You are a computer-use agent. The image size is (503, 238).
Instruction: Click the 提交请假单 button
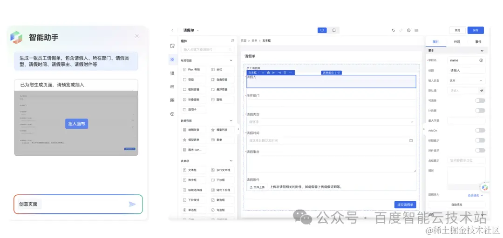point(405,205)
